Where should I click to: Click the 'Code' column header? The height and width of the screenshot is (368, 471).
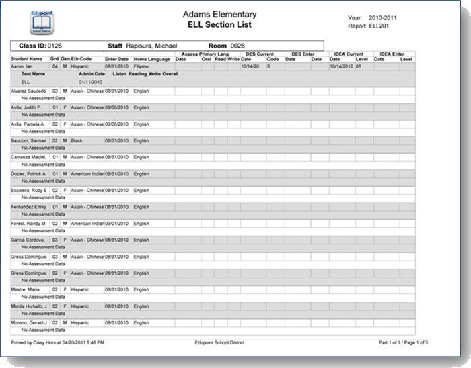[273, 59]
